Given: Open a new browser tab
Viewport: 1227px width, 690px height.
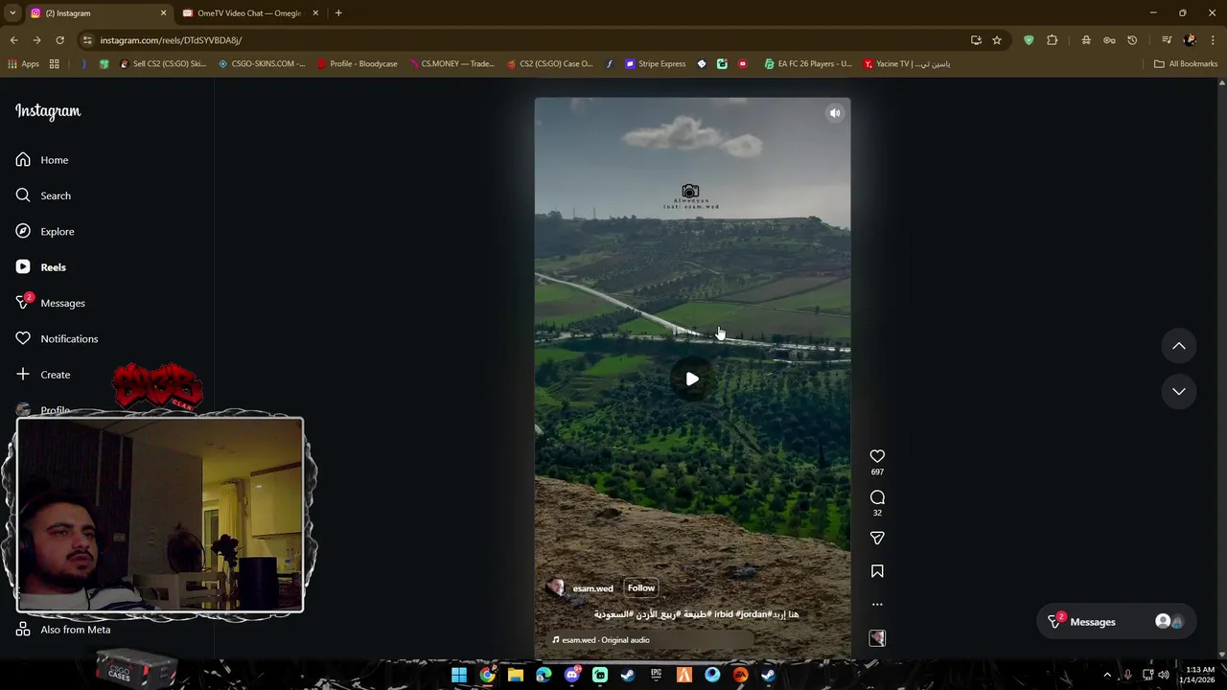Looking at the screenshot, I should point(338,13).
